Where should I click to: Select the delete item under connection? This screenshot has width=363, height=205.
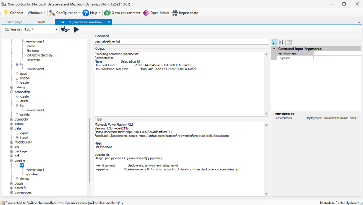tap(24, 101)
